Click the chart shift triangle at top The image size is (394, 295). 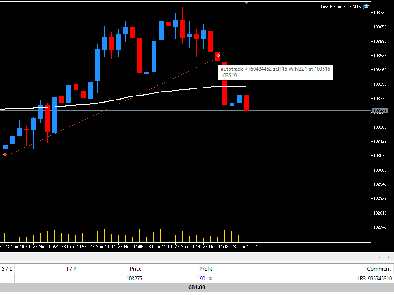[x=246, y=3]
